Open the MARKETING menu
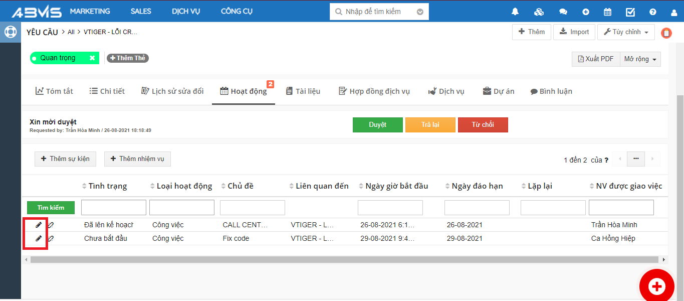Screen dimensions: 684x301 click(90, 11)
